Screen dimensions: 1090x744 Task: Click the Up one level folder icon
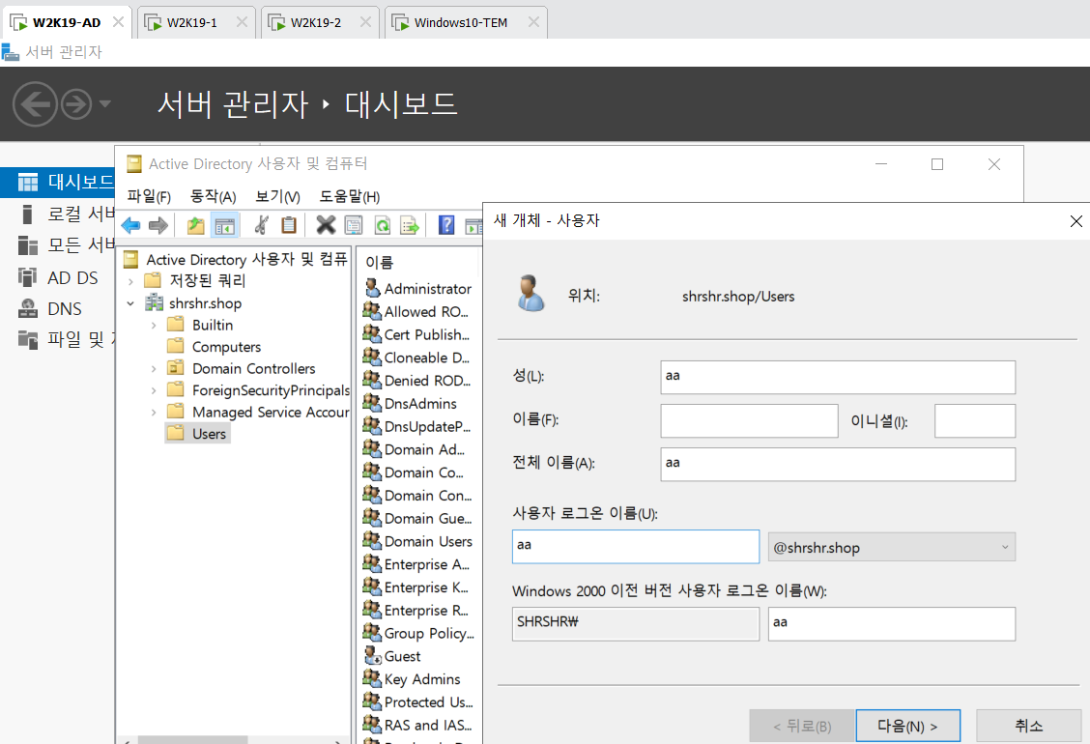[x=196, y=225]
